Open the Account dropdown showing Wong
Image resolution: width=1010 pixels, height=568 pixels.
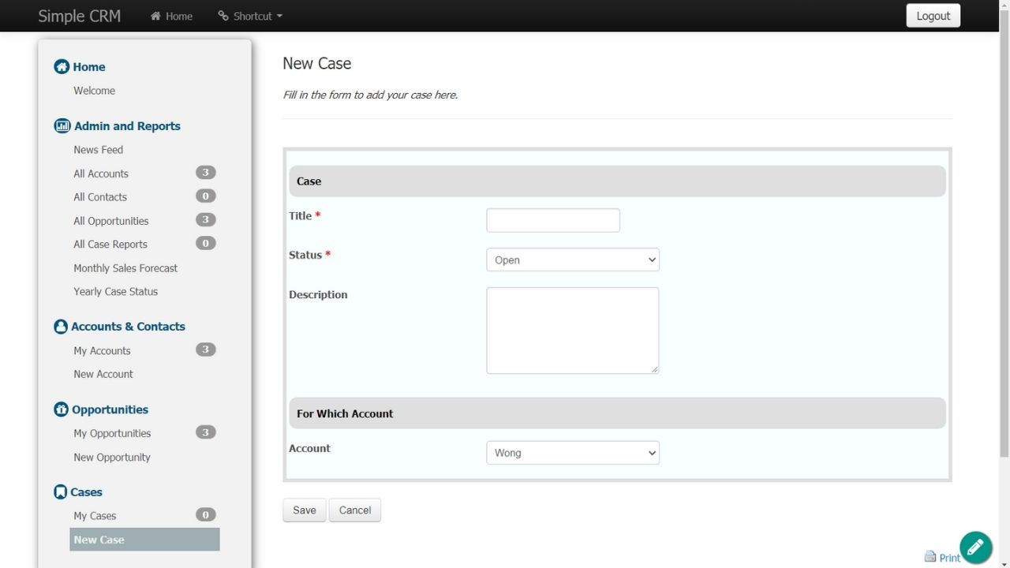point(572,453)
